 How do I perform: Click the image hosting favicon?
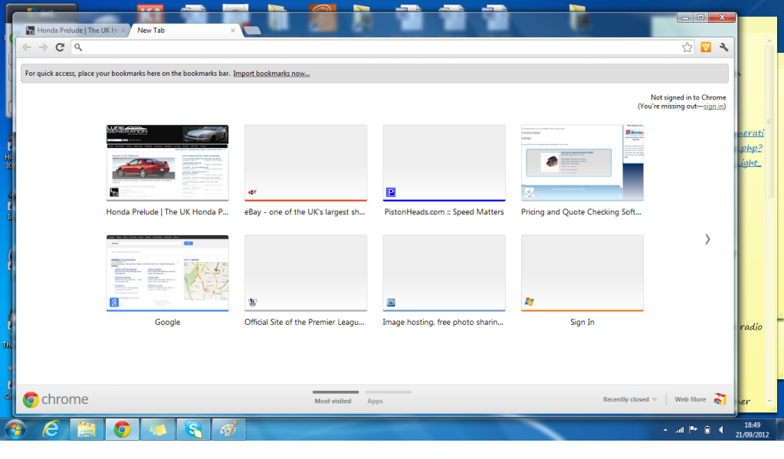[391, 302]
